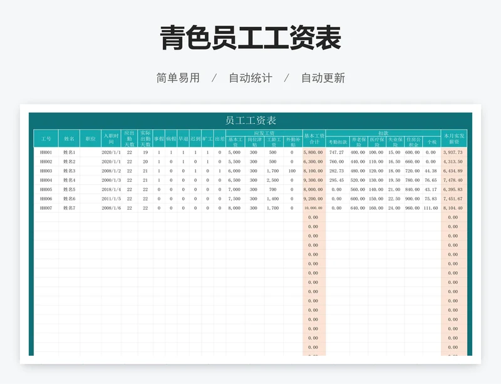Click the 员工工资表 title banner
Image resolution: width=501 pixels, height=384 pixels.
[x=250, y=120]
